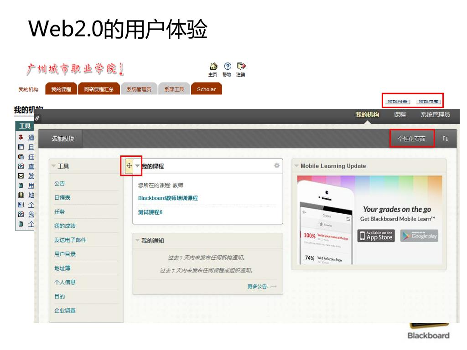The height and width of the screenshot is (350, 467).
Task: Click the reorder up-down arrows icon
Action: 445,139
